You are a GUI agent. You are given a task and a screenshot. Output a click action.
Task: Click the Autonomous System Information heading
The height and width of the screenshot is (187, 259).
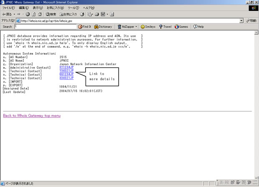tap(29, 54)
